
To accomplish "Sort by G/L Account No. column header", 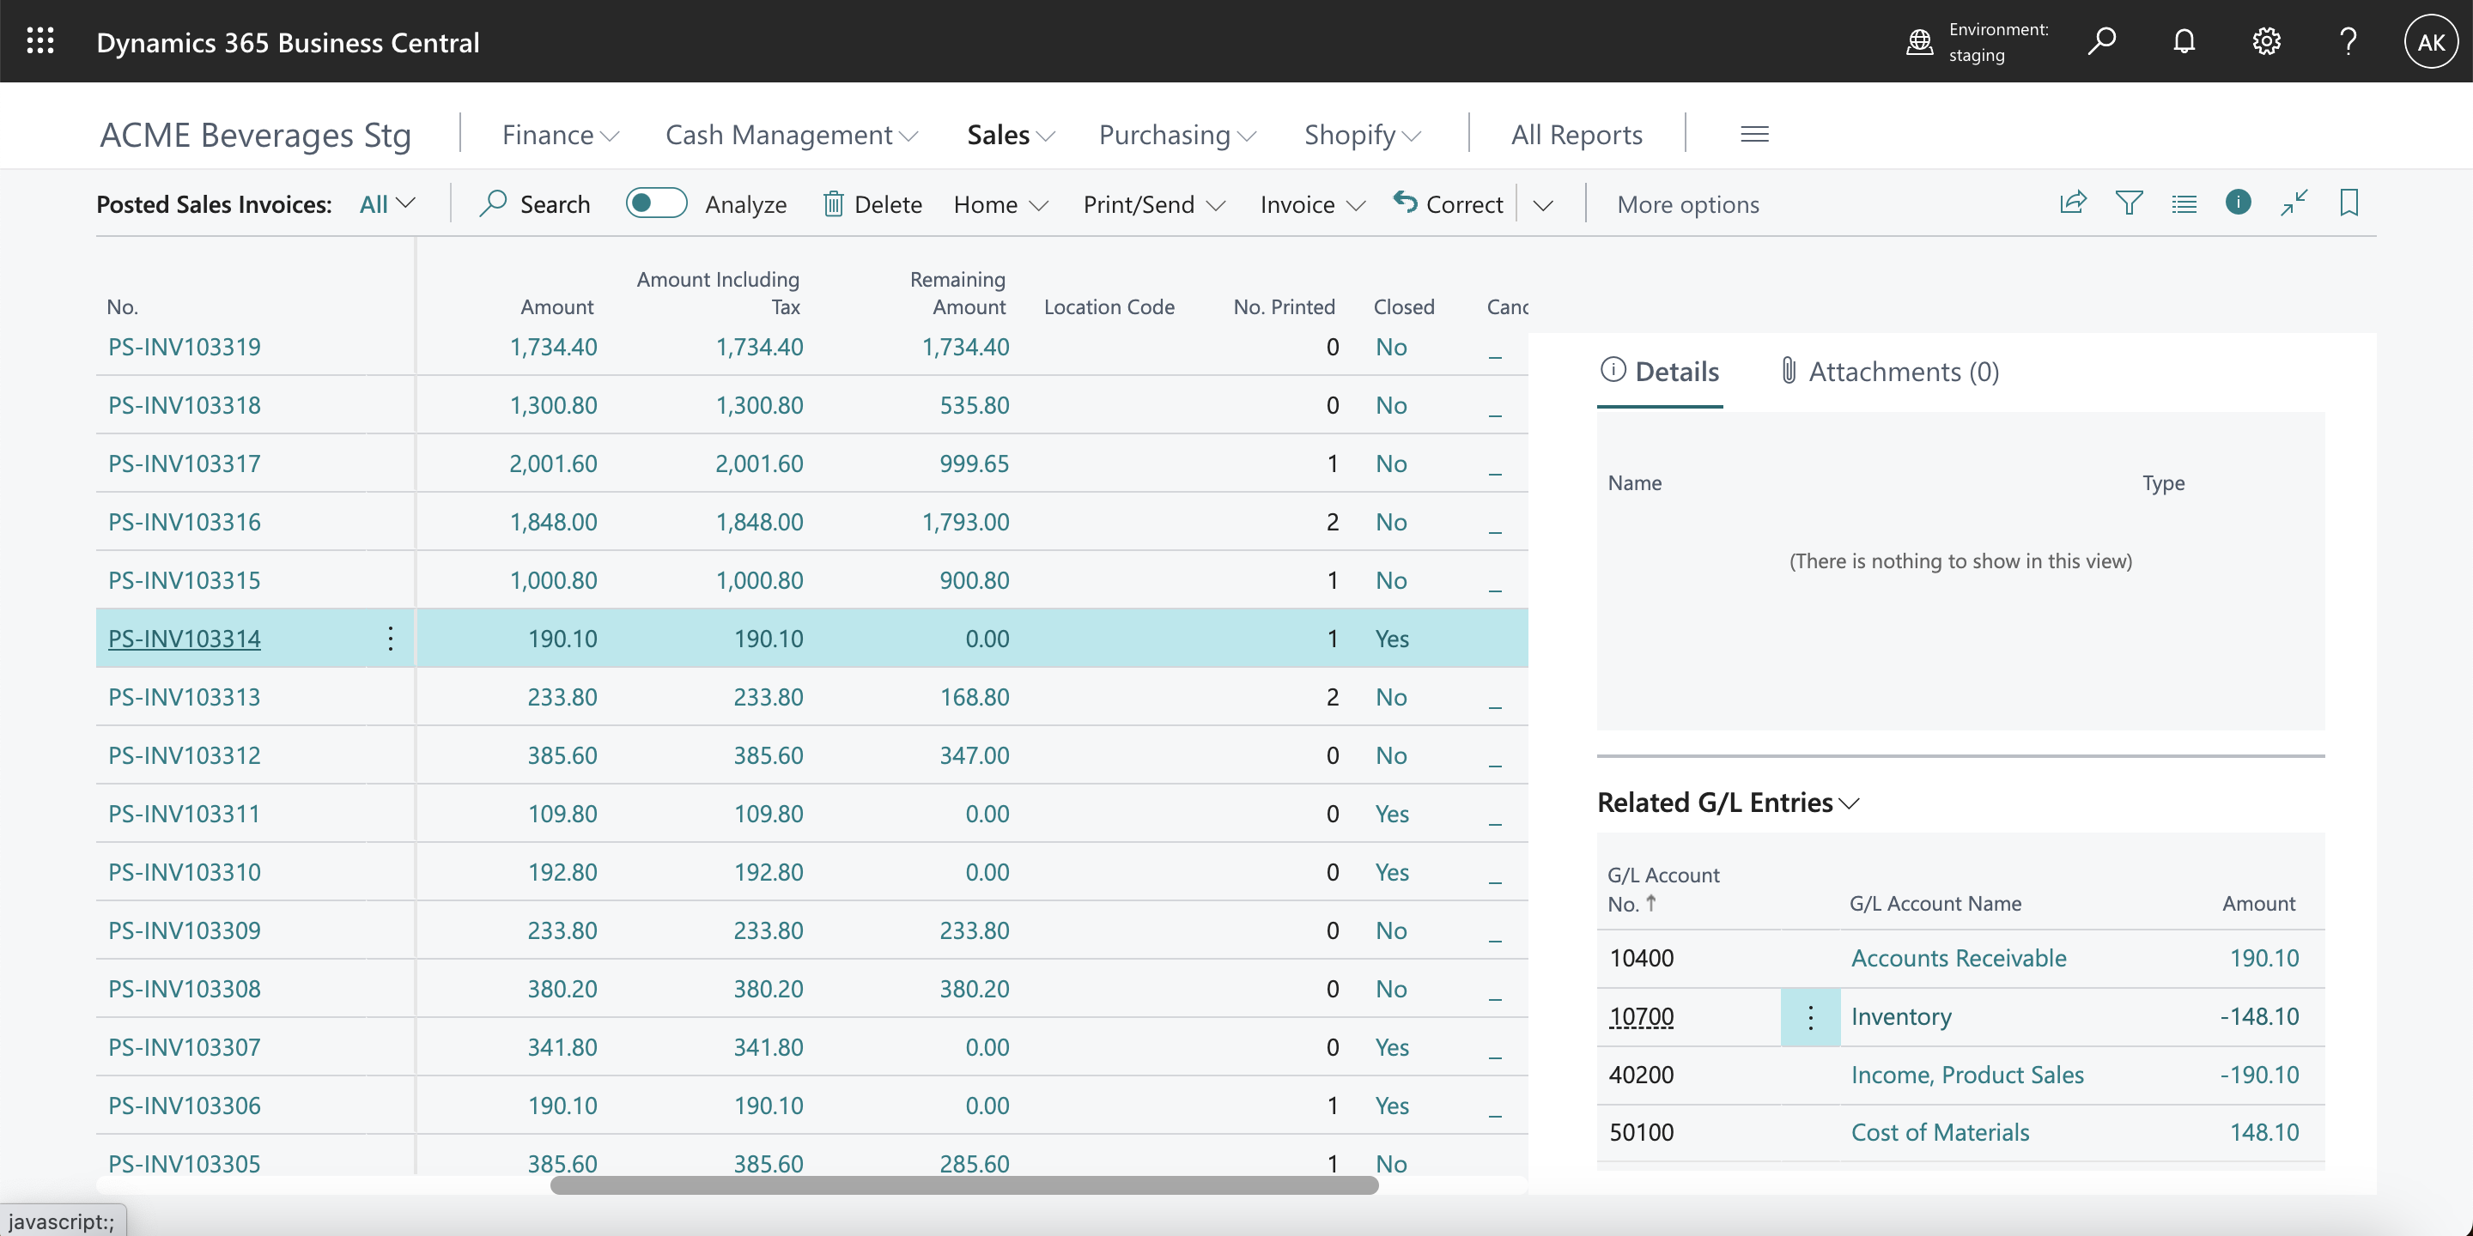I will click(1662, 888).
